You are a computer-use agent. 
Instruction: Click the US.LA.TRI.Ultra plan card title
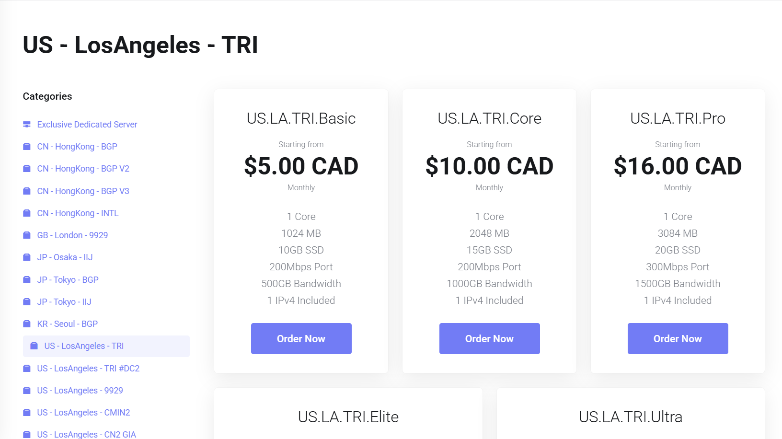[x=631, y=417]
